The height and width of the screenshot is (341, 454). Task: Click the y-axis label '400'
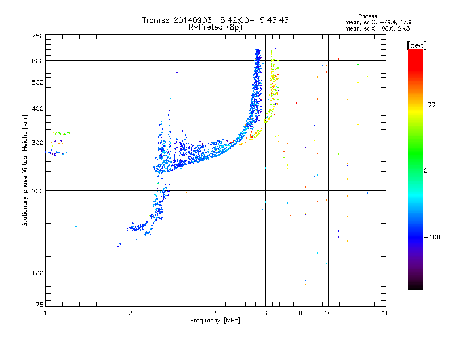pos(37,109)
